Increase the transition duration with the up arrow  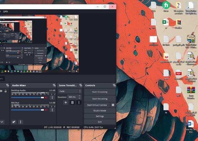80,96
